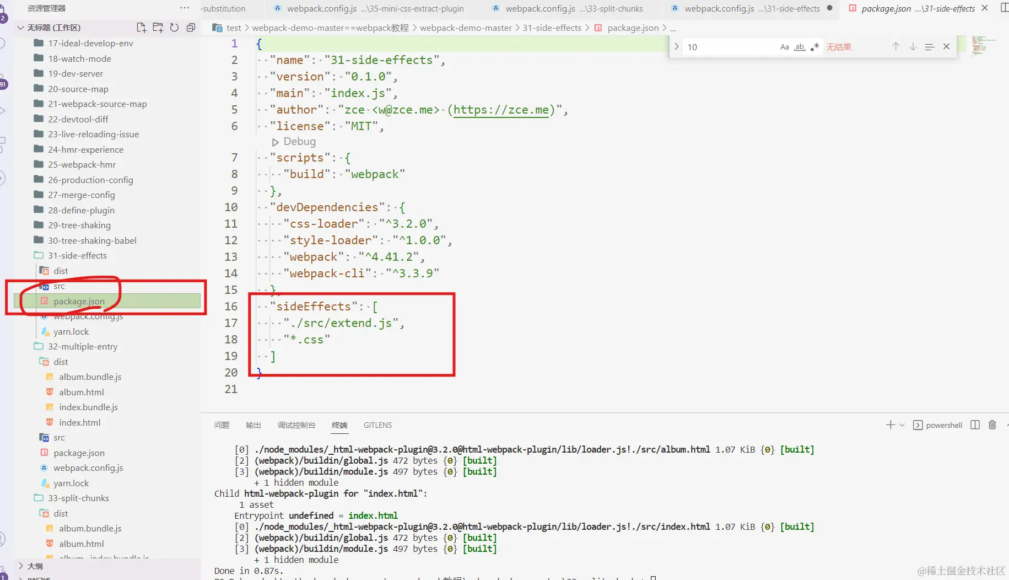Image resolution: width=1009 pixels, height=580 pixels.
Task: Expand the 24-hmr-experience folder
Action: click(x=85, y=149)
